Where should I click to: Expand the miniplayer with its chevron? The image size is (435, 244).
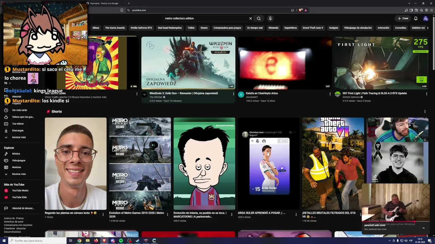tap(423, 228)
